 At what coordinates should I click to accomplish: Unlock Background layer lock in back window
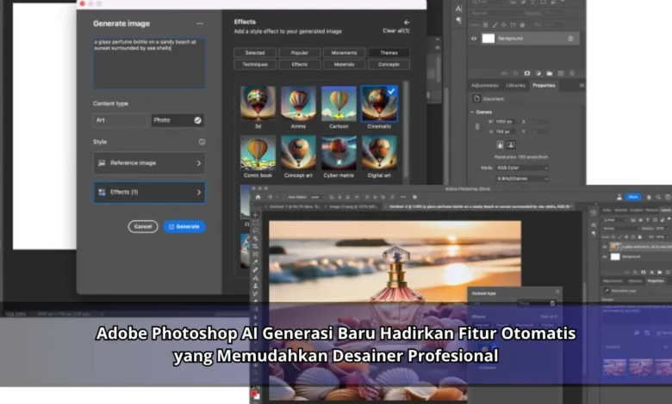tap(570, 39)
